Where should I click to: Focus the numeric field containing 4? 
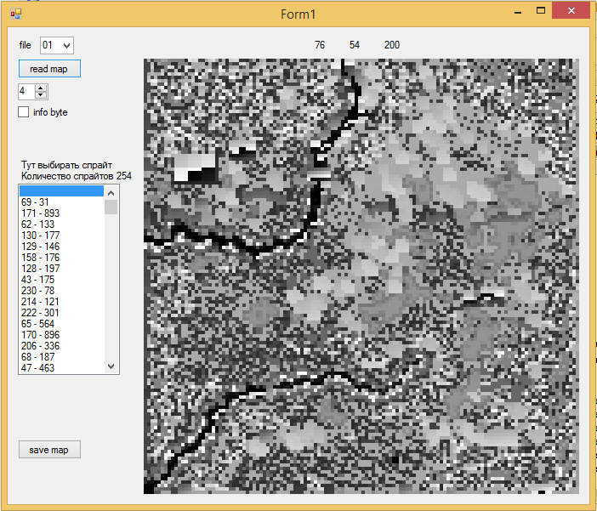[x=26, y=91]
